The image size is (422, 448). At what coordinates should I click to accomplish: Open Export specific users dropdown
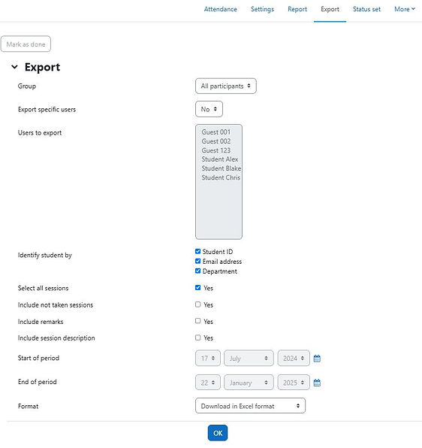209,109
